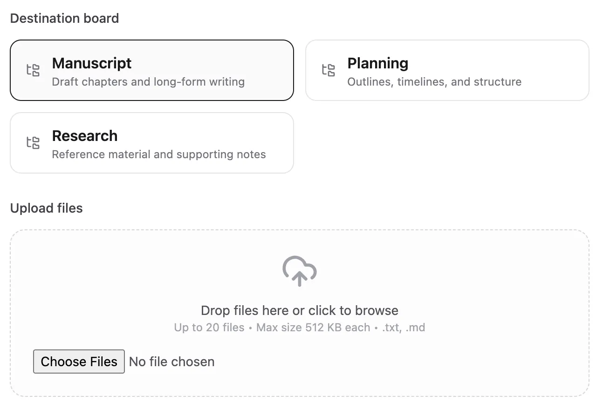This screenshot has width=603, height=415.
Task: Click the "Upload files" heading
Action: (x=46, y=208)
